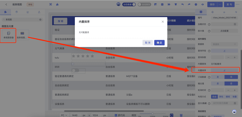Select the 表视图容器 component
Screen dimensions: 242x117
(x=9, y=35)
